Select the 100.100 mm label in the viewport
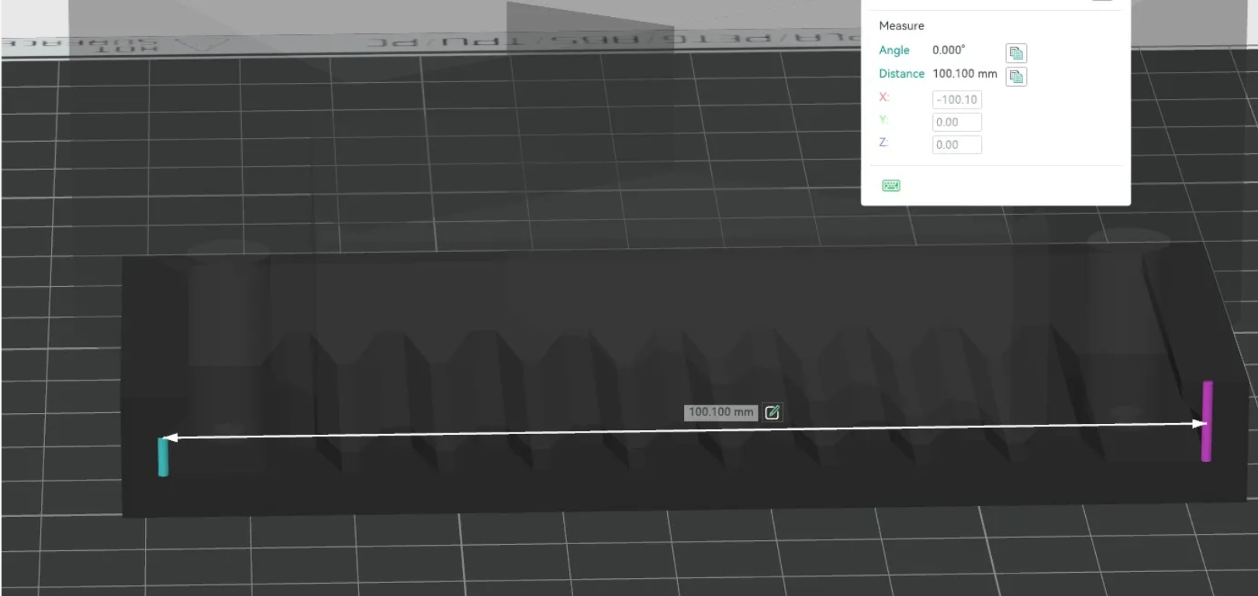Image resolution: width=1258 pixels, height=596 pixels. tap(721, 412)
